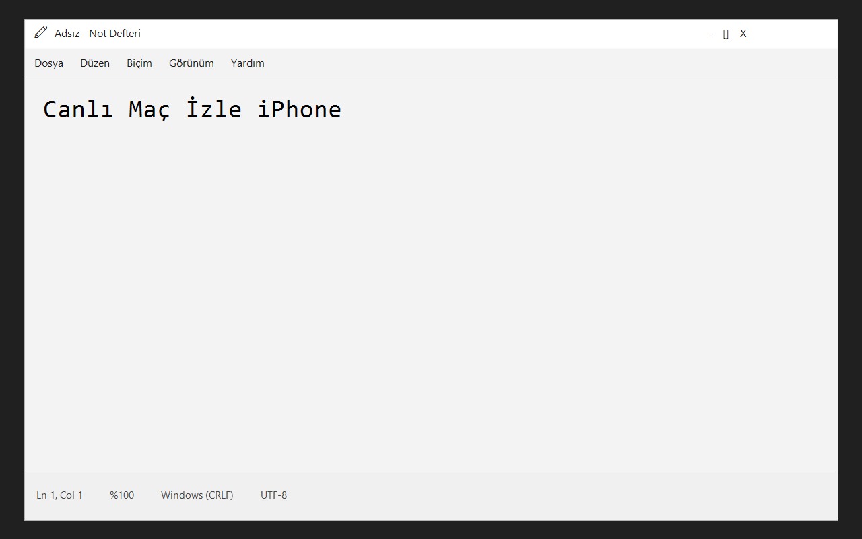Expand the Görünüm menu

tap(191, 63)
